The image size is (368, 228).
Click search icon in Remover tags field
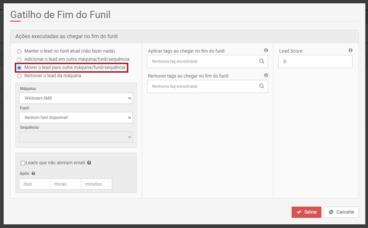coord(262,86)
